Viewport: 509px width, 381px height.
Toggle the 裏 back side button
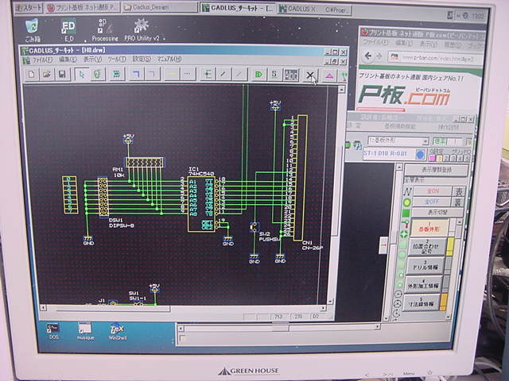(457, 202)
